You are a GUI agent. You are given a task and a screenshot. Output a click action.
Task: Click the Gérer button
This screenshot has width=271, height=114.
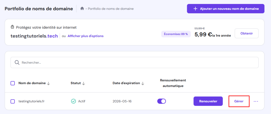coord(239,101)
